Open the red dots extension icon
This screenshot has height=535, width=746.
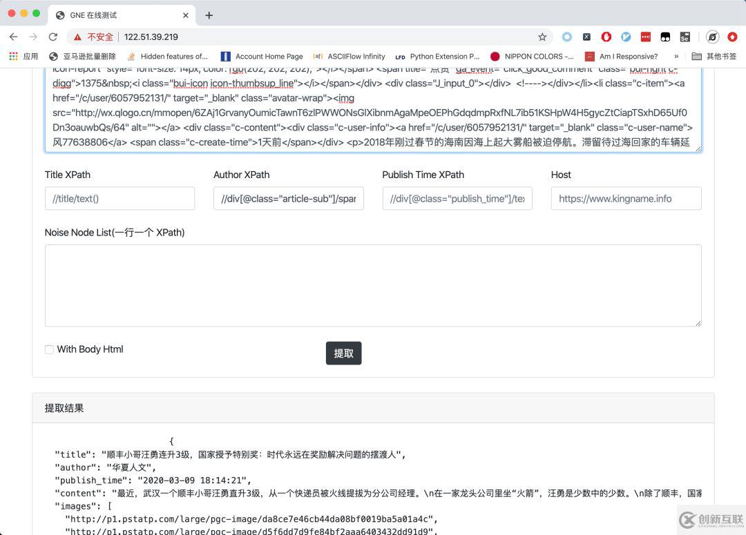pos(646,37)
